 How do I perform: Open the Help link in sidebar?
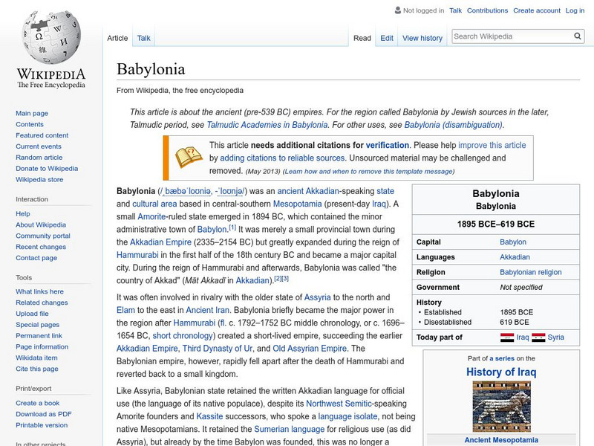click(23, 213)
